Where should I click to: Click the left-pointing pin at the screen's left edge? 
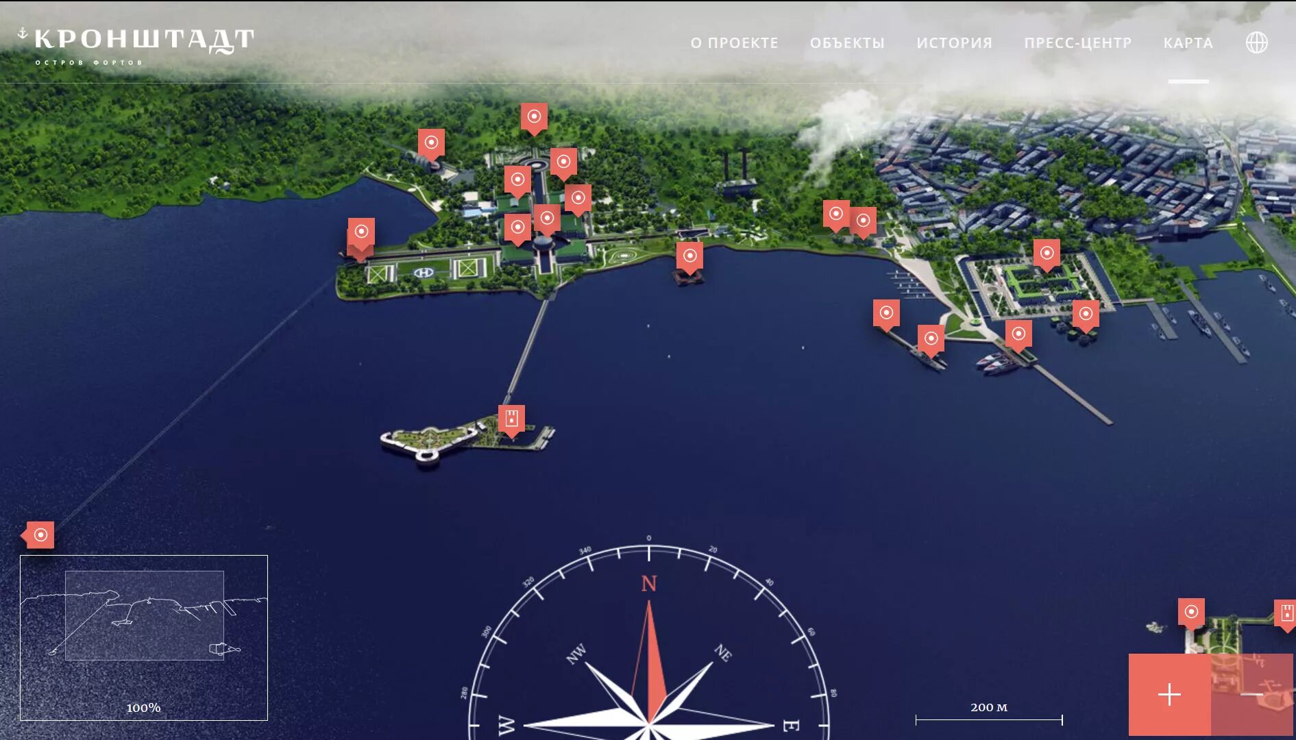[x=39, y=535]
